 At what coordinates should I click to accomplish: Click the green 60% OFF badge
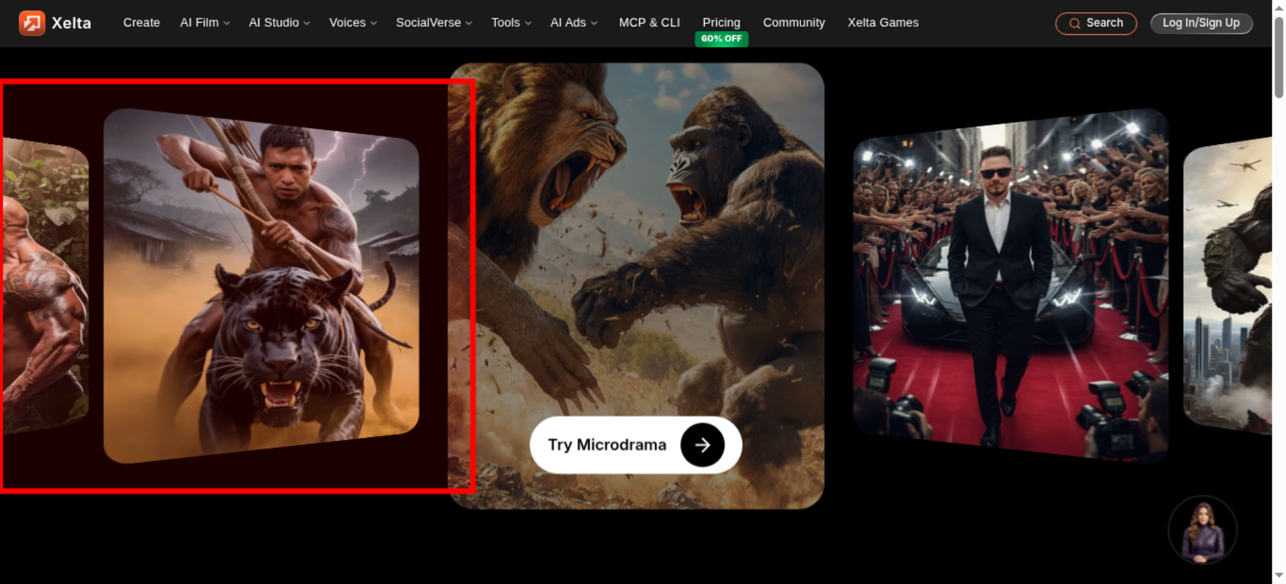tap(721, 39)
